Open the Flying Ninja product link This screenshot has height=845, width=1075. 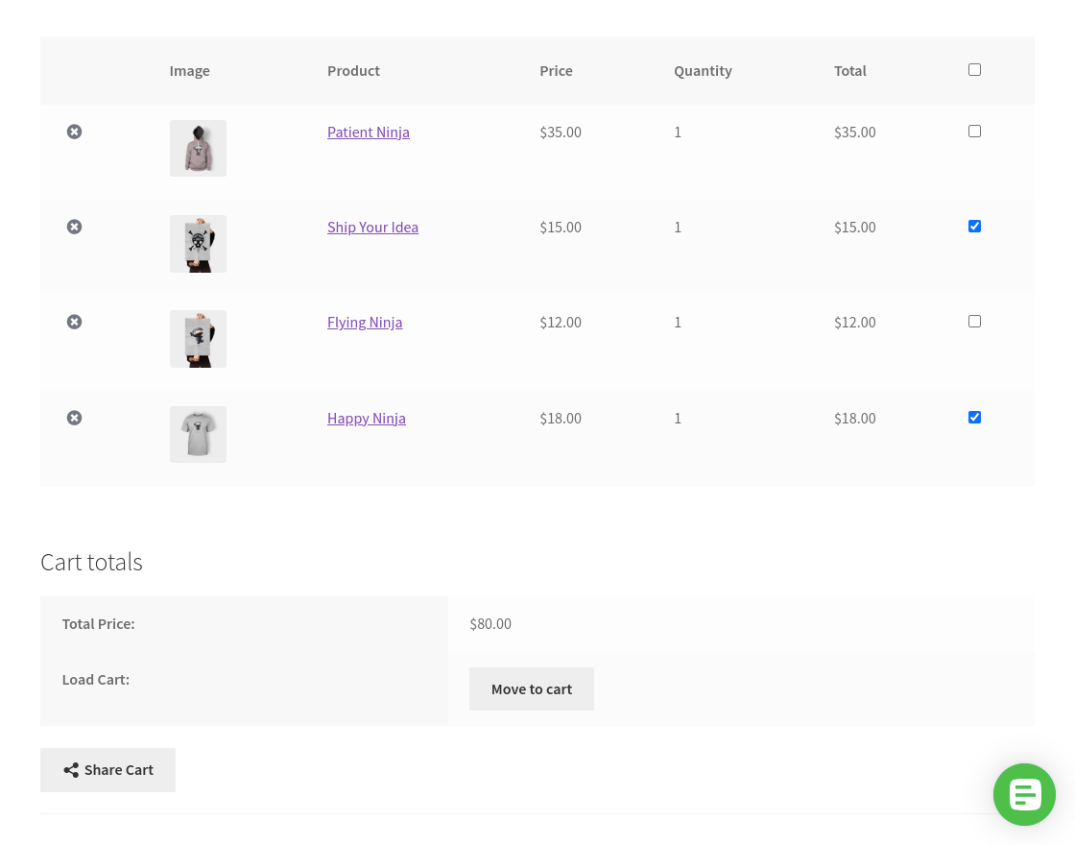[365, 322]
